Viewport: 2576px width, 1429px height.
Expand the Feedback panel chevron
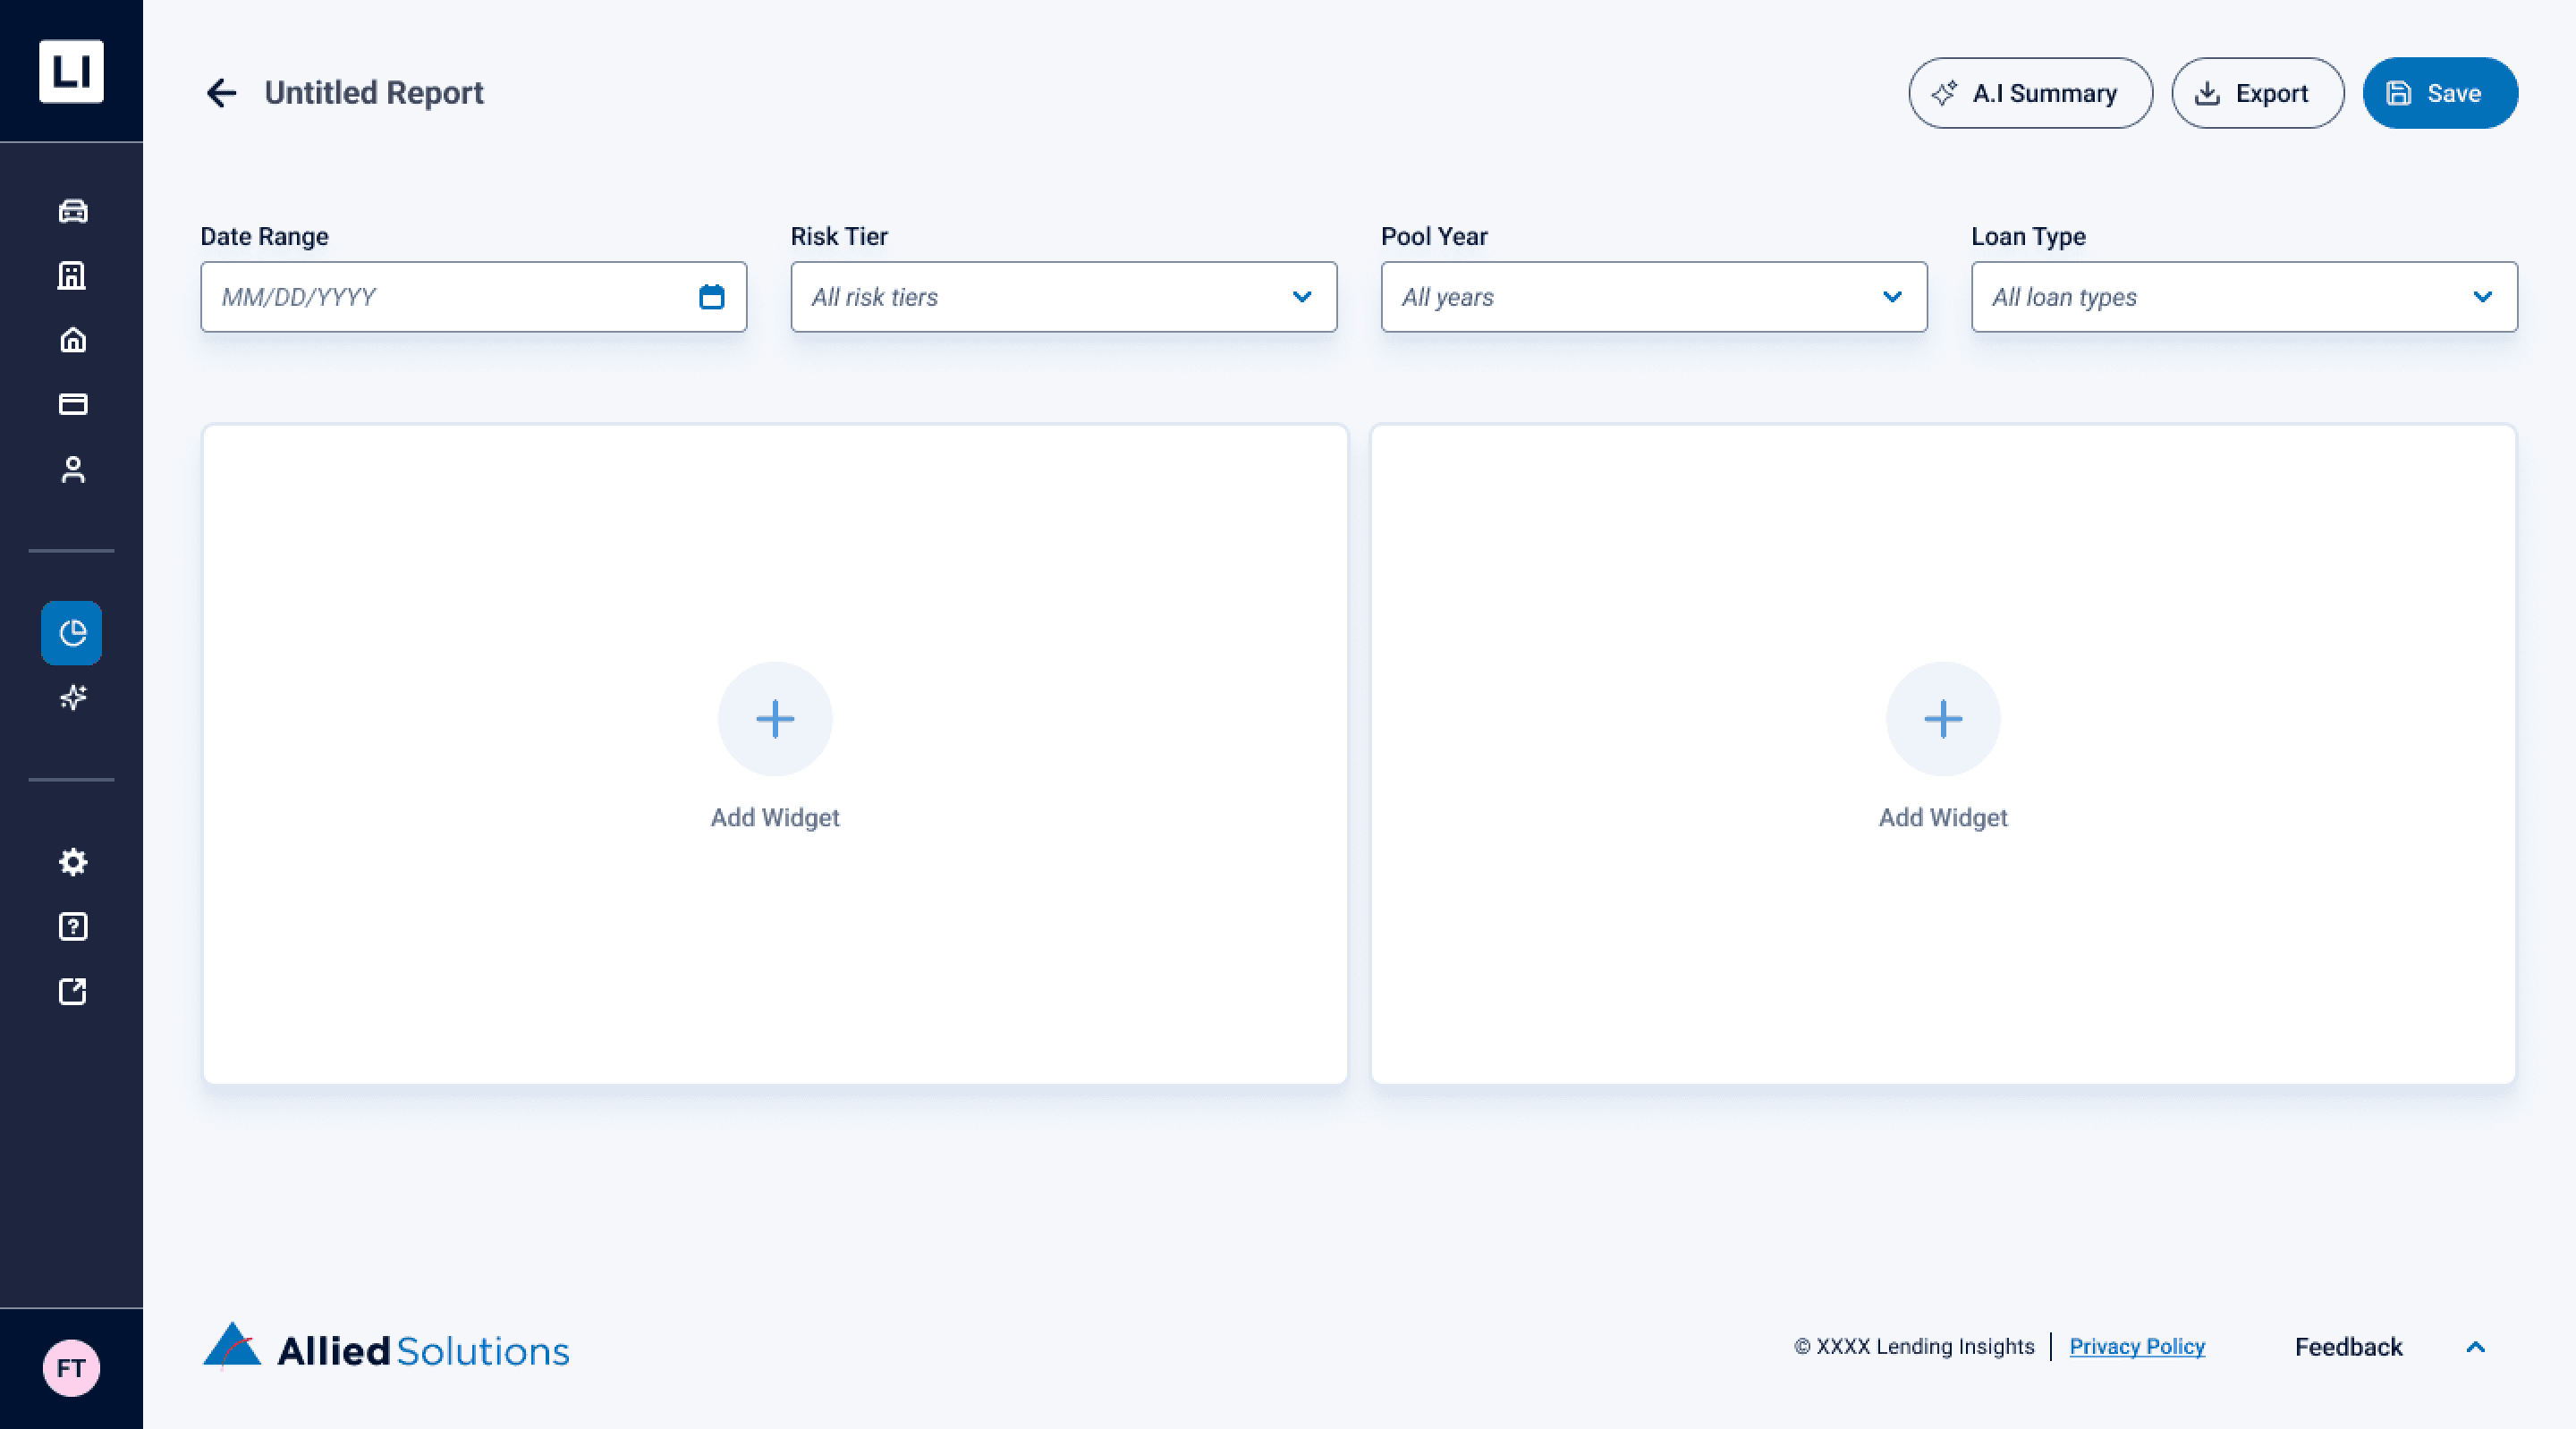[x=2475, y=1347]
